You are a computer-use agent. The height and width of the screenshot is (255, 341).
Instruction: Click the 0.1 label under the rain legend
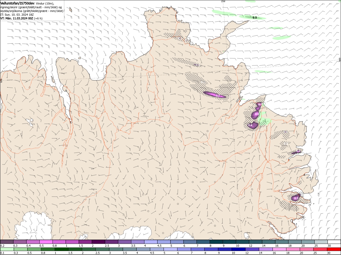2,253
